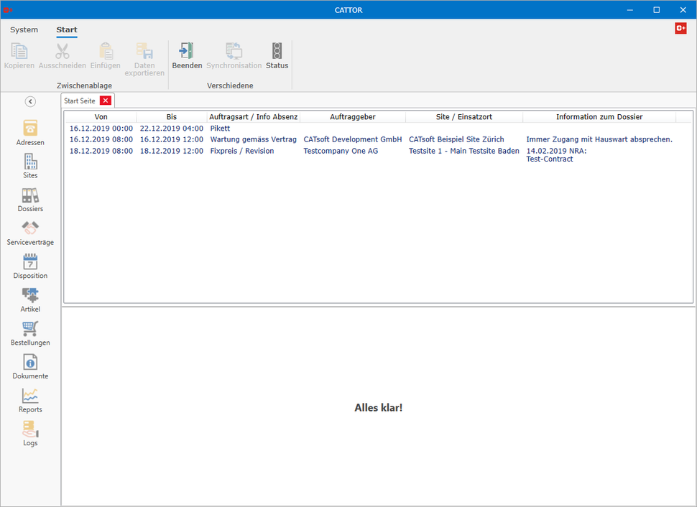Open the Status traffic light
This screenshot has width=697, height=507.
click(277, 56)
